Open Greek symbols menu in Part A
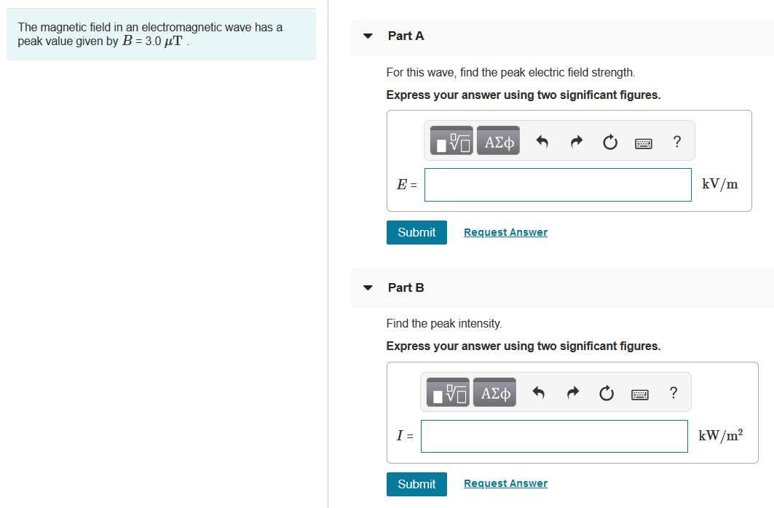Screen dimensions: 774x508 click(x=498, y=141)
